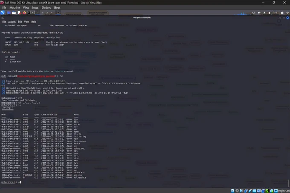Image resolution: width=290 pixels, height=193 pixels.
Task: Click LHOST value 192.168.1.100
Action: 21,42
